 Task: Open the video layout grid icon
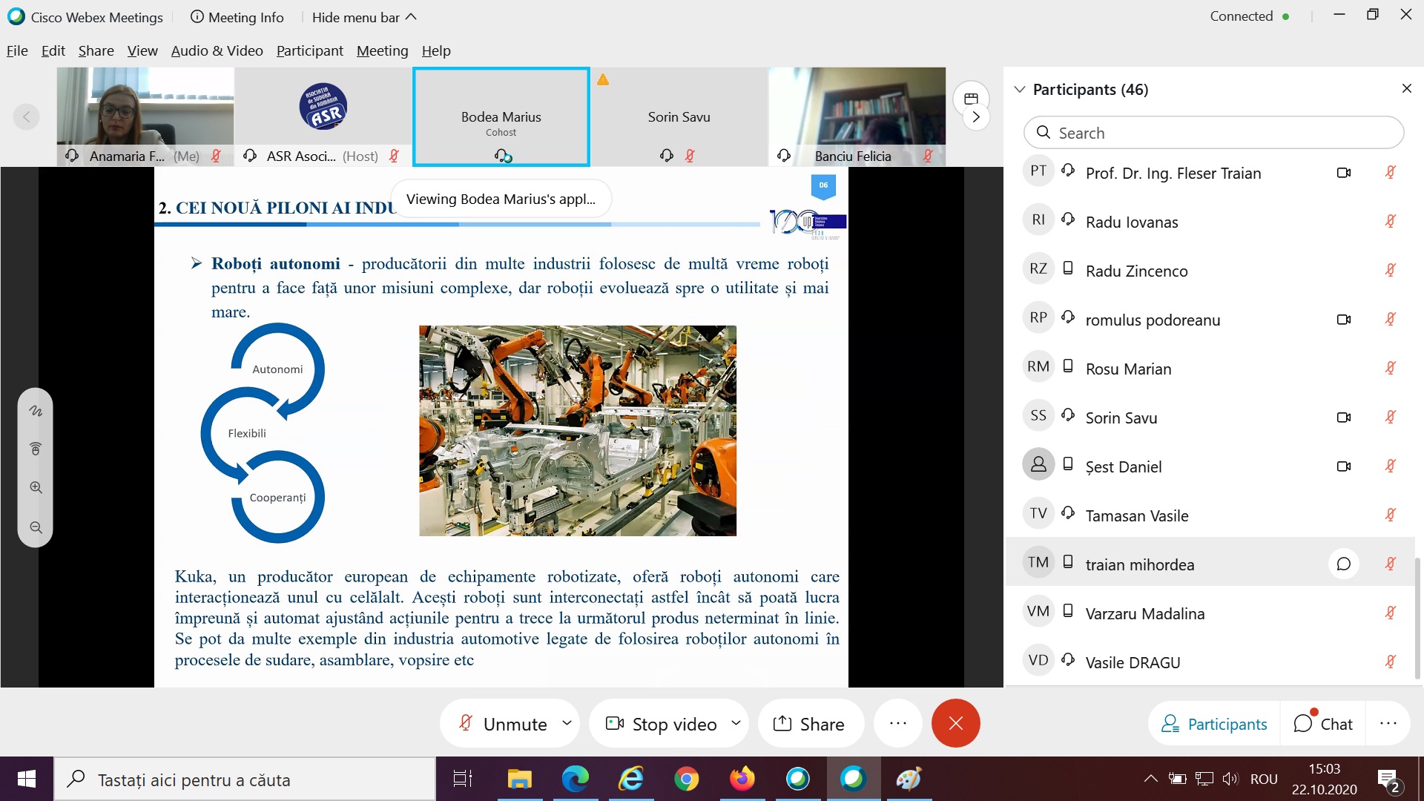(x=971, y=99)
